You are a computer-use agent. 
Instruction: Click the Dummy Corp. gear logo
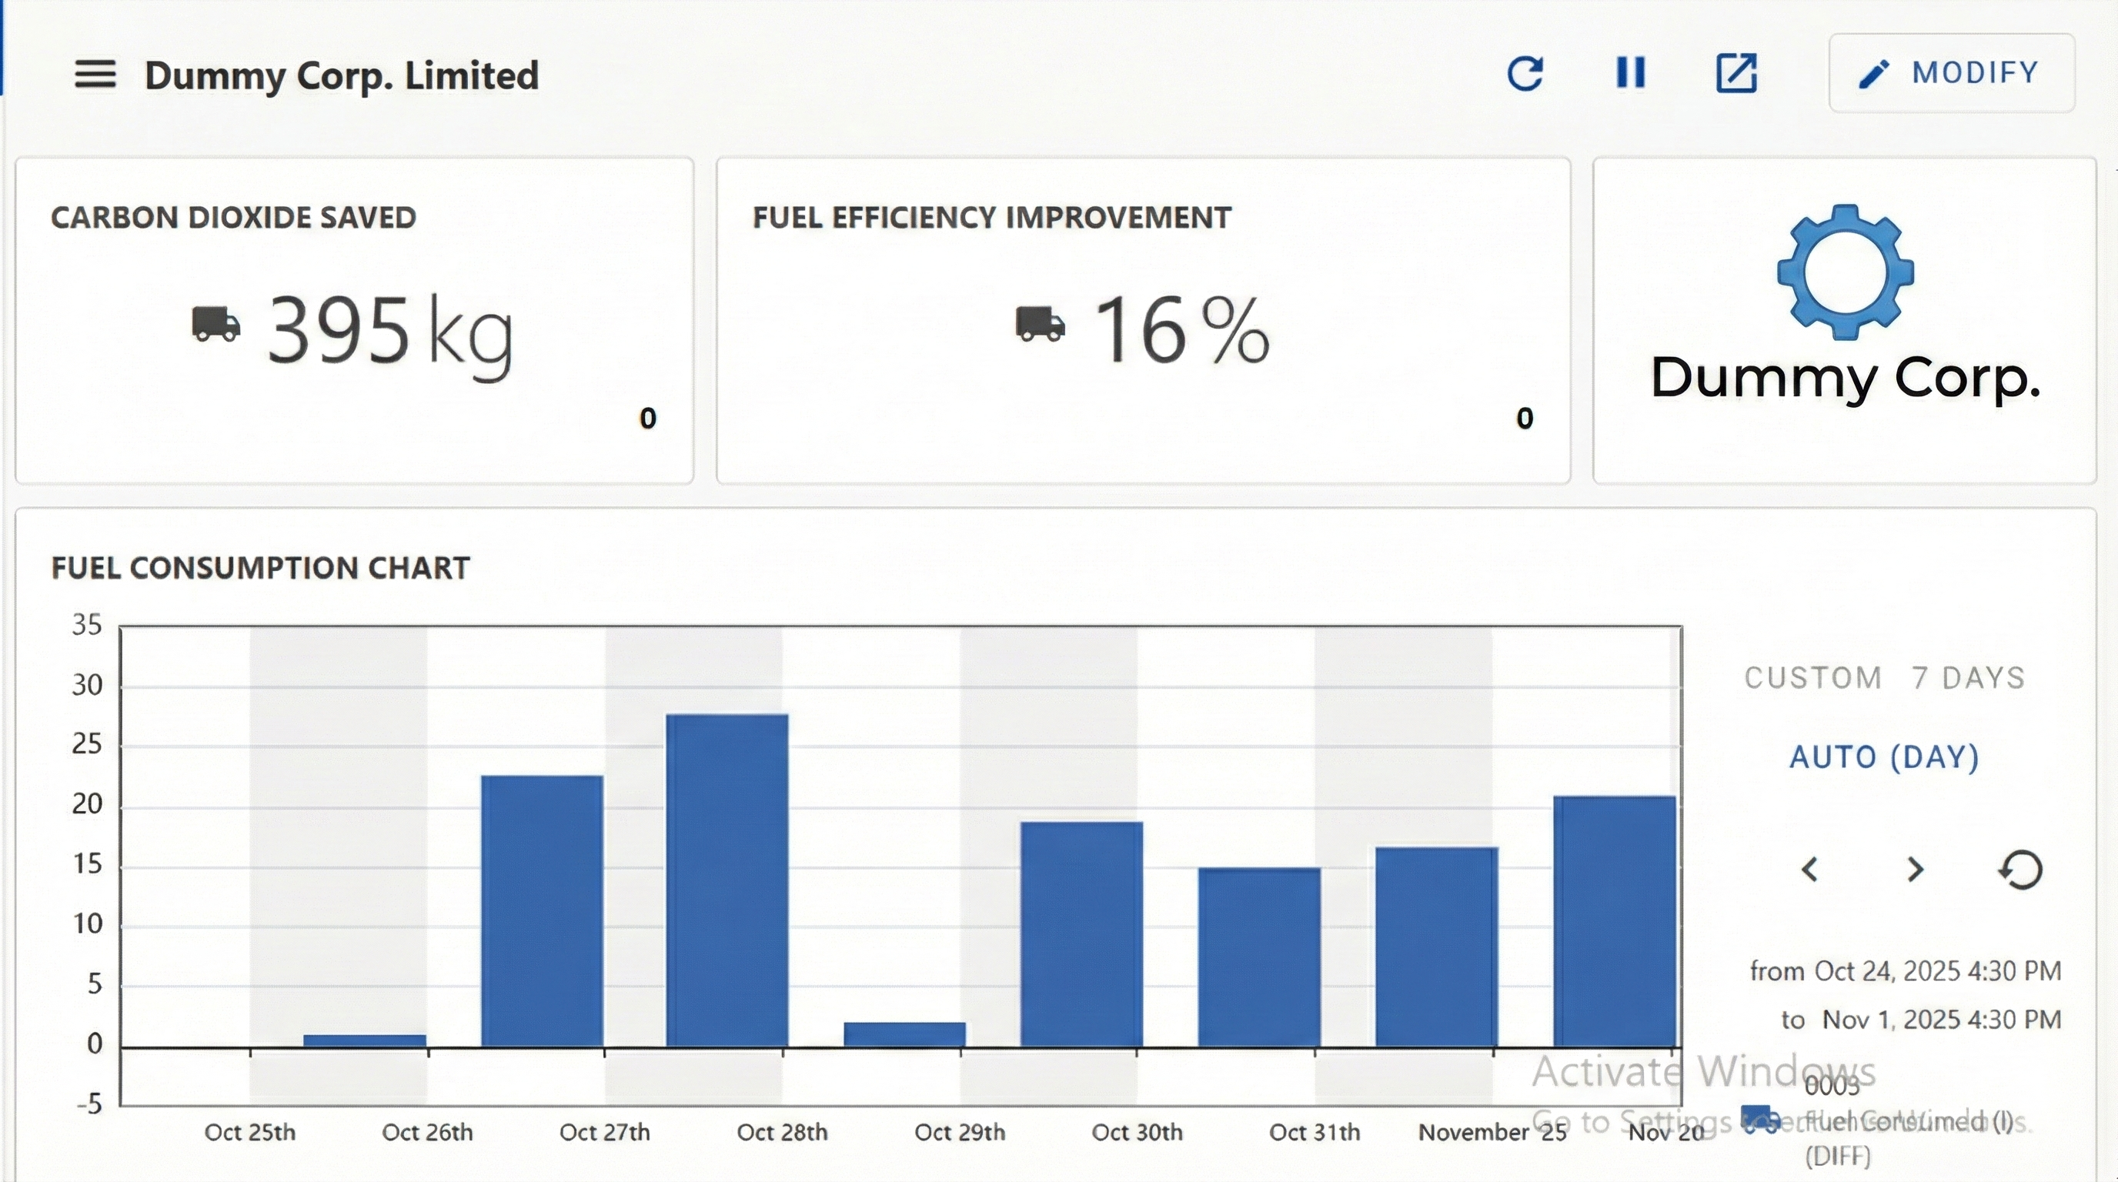click(x=1845, y=271)
